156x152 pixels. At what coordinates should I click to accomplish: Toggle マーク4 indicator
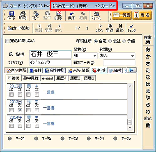point(89,138)
